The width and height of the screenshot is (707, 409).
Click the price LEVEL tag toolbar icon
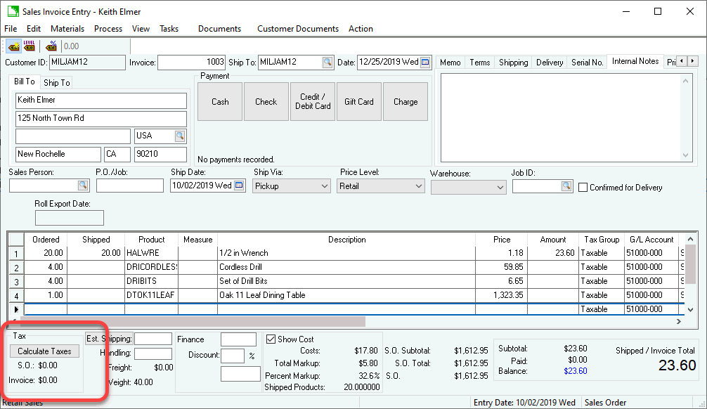pyautogui.click(x=30, y=46)
